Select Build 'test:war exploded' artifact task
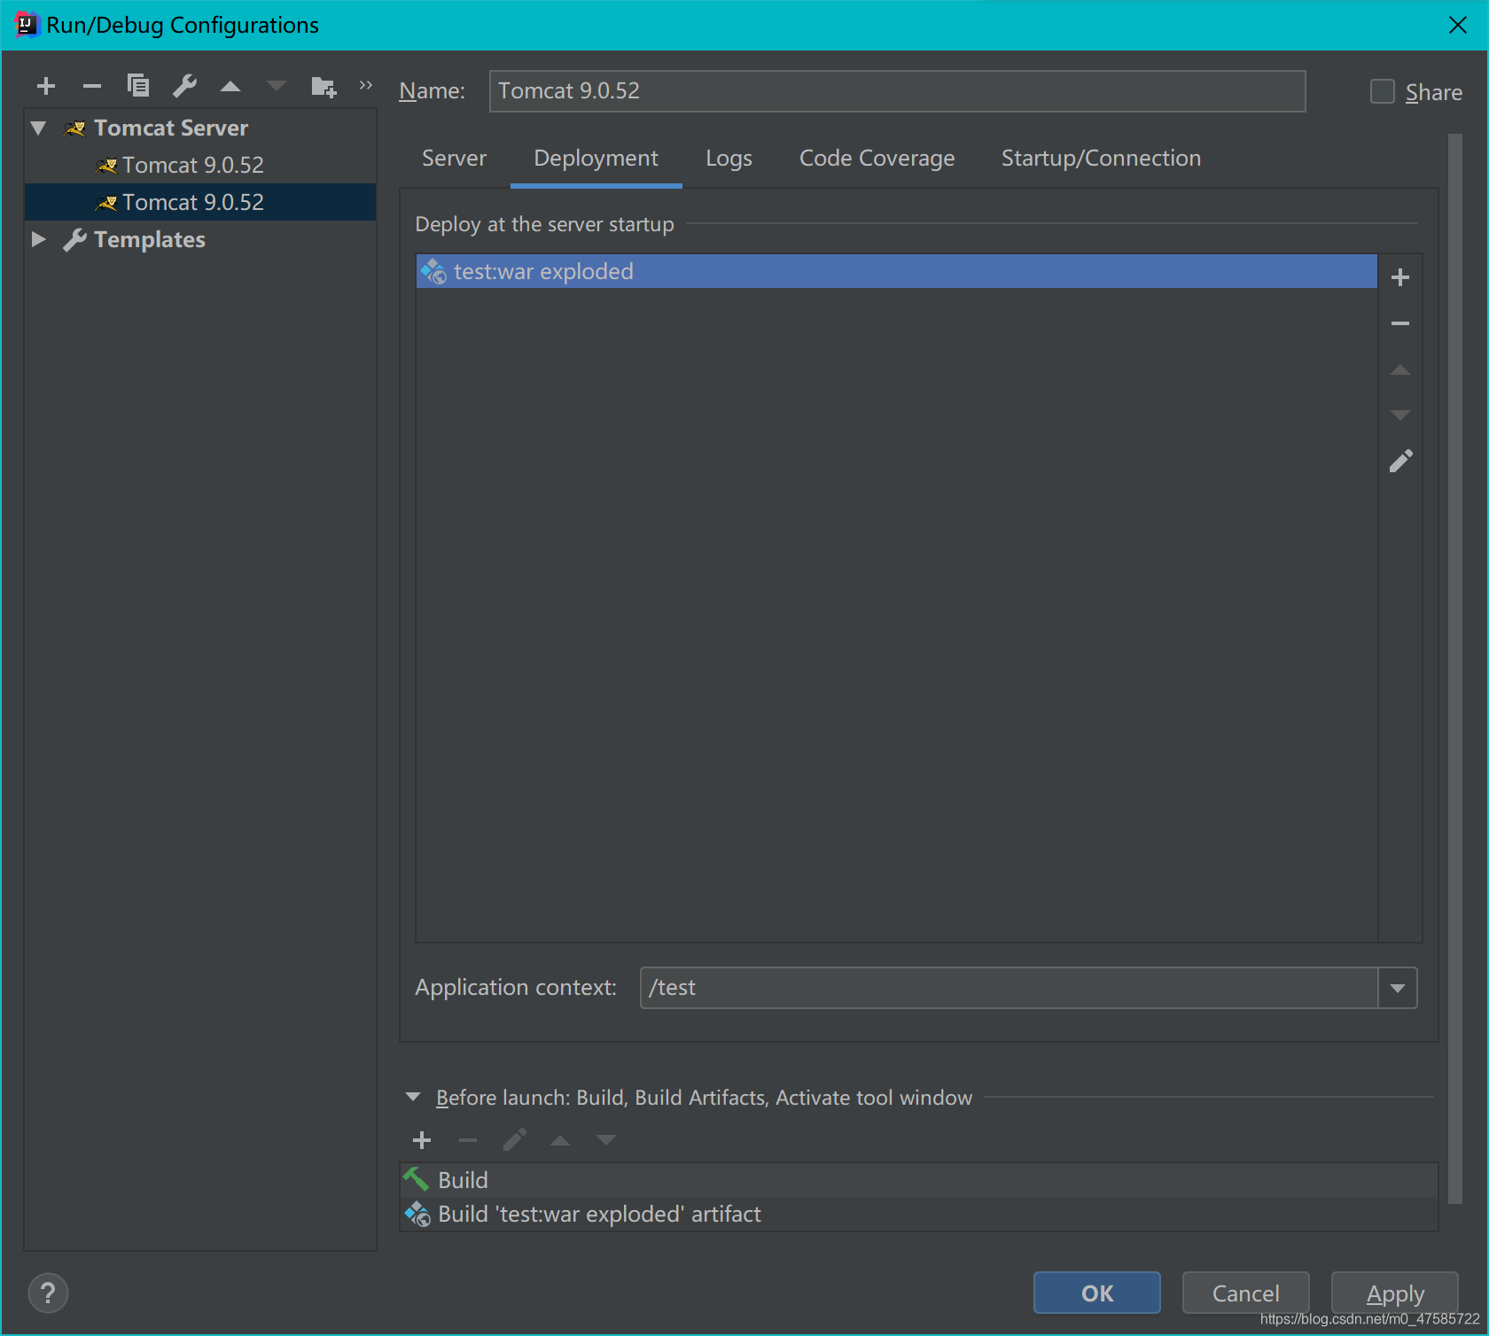Image resolution: width=1489 pixels, height=1336 pixels. pyautogui.click(x=918, y=1214)
